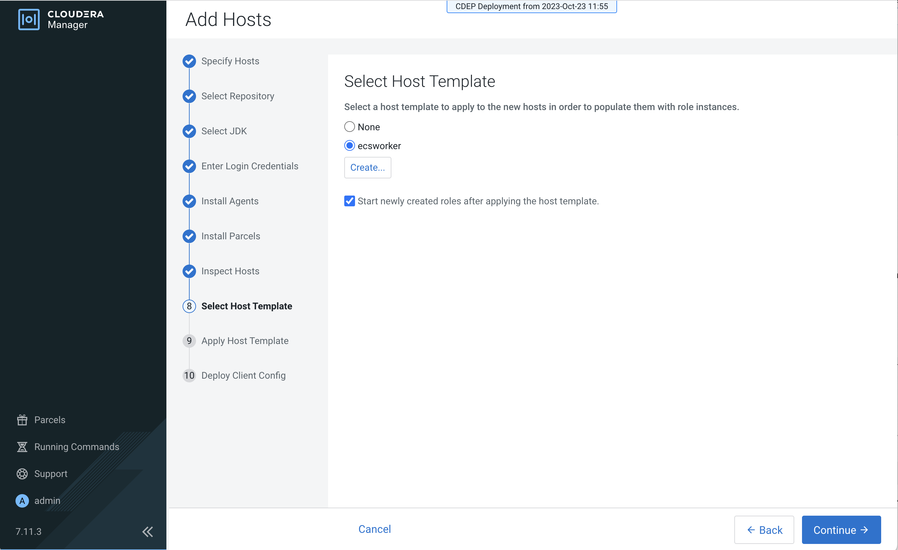
Task: Click the Back button
Action: 764,530
